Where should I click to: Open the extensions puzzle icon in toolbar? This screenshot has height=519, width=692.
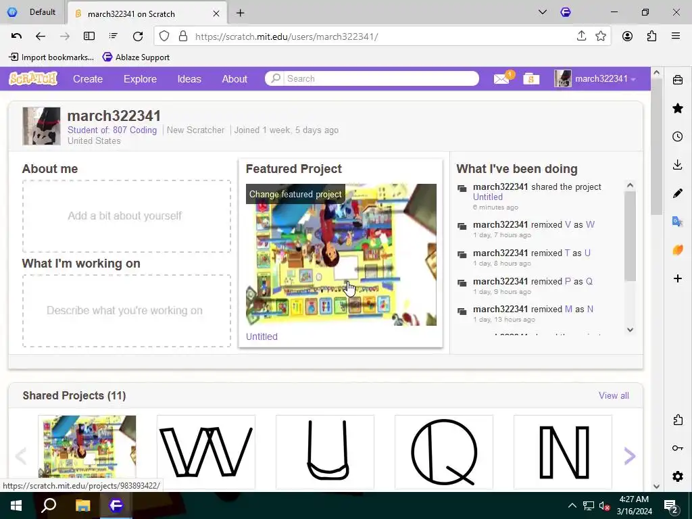pos(651,36)
